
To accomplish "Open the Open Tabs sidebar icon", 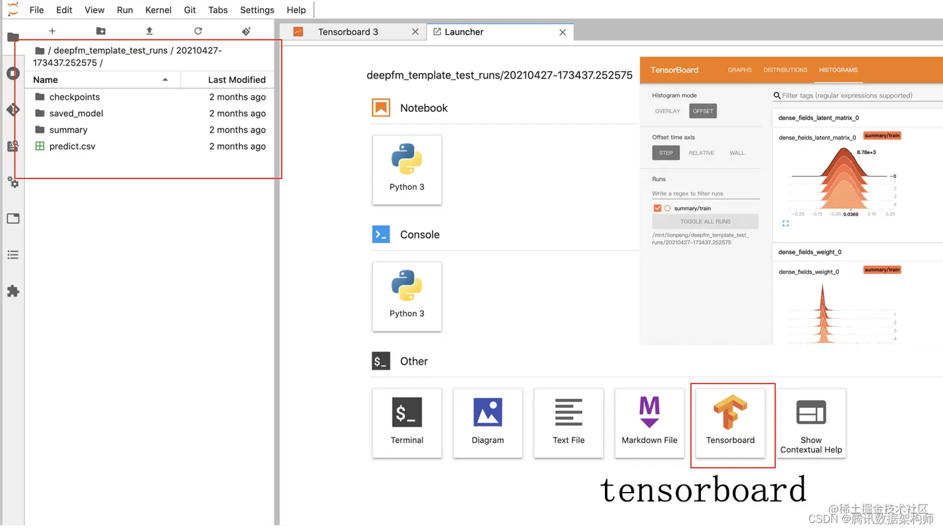I will (x=12, y=218).
